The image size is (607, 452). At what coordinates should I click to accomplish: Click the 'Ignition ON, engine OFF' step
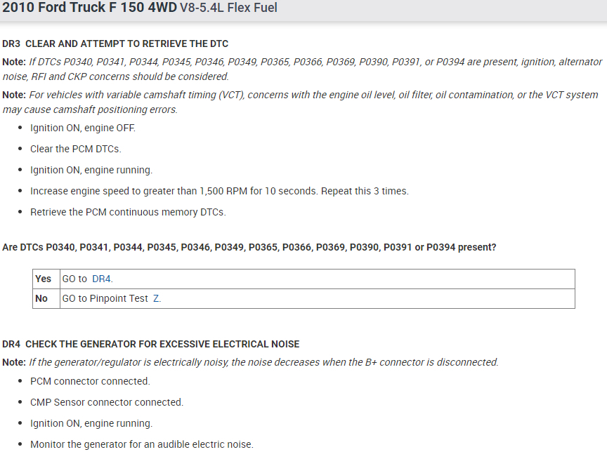click(82, 128)
